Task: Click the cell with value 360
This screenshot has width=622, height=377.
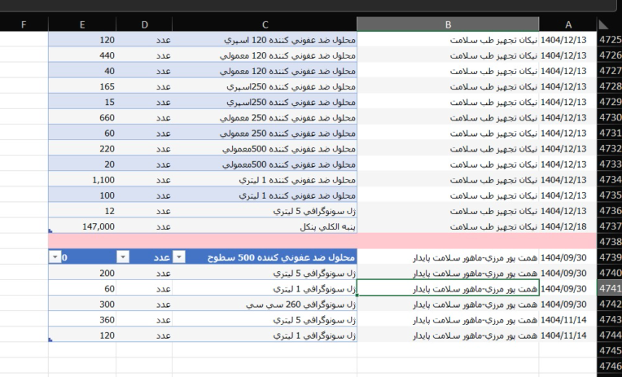Action: 82,319
